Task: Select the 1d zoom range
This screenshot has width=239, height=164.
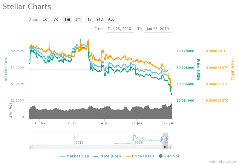Action: tap(45, 19)
